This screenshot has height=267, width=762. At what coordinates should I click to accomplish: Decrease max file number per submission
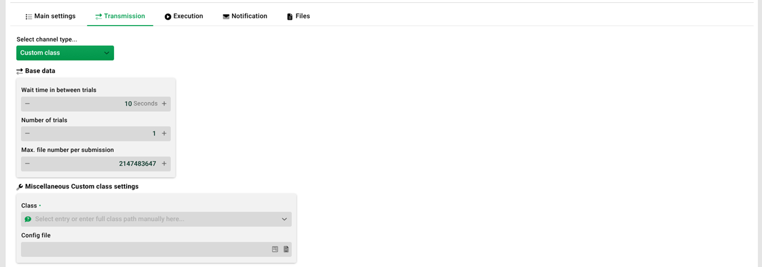(x=27, y=164)
